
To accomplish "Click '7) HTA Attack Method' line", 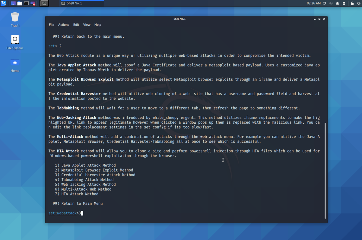I will click(x=77, y=194).
